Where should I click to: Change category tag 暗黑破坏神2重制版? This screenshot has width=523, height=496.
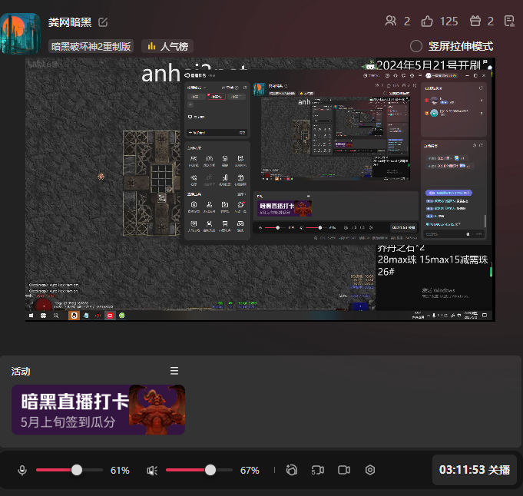(91, 46)
